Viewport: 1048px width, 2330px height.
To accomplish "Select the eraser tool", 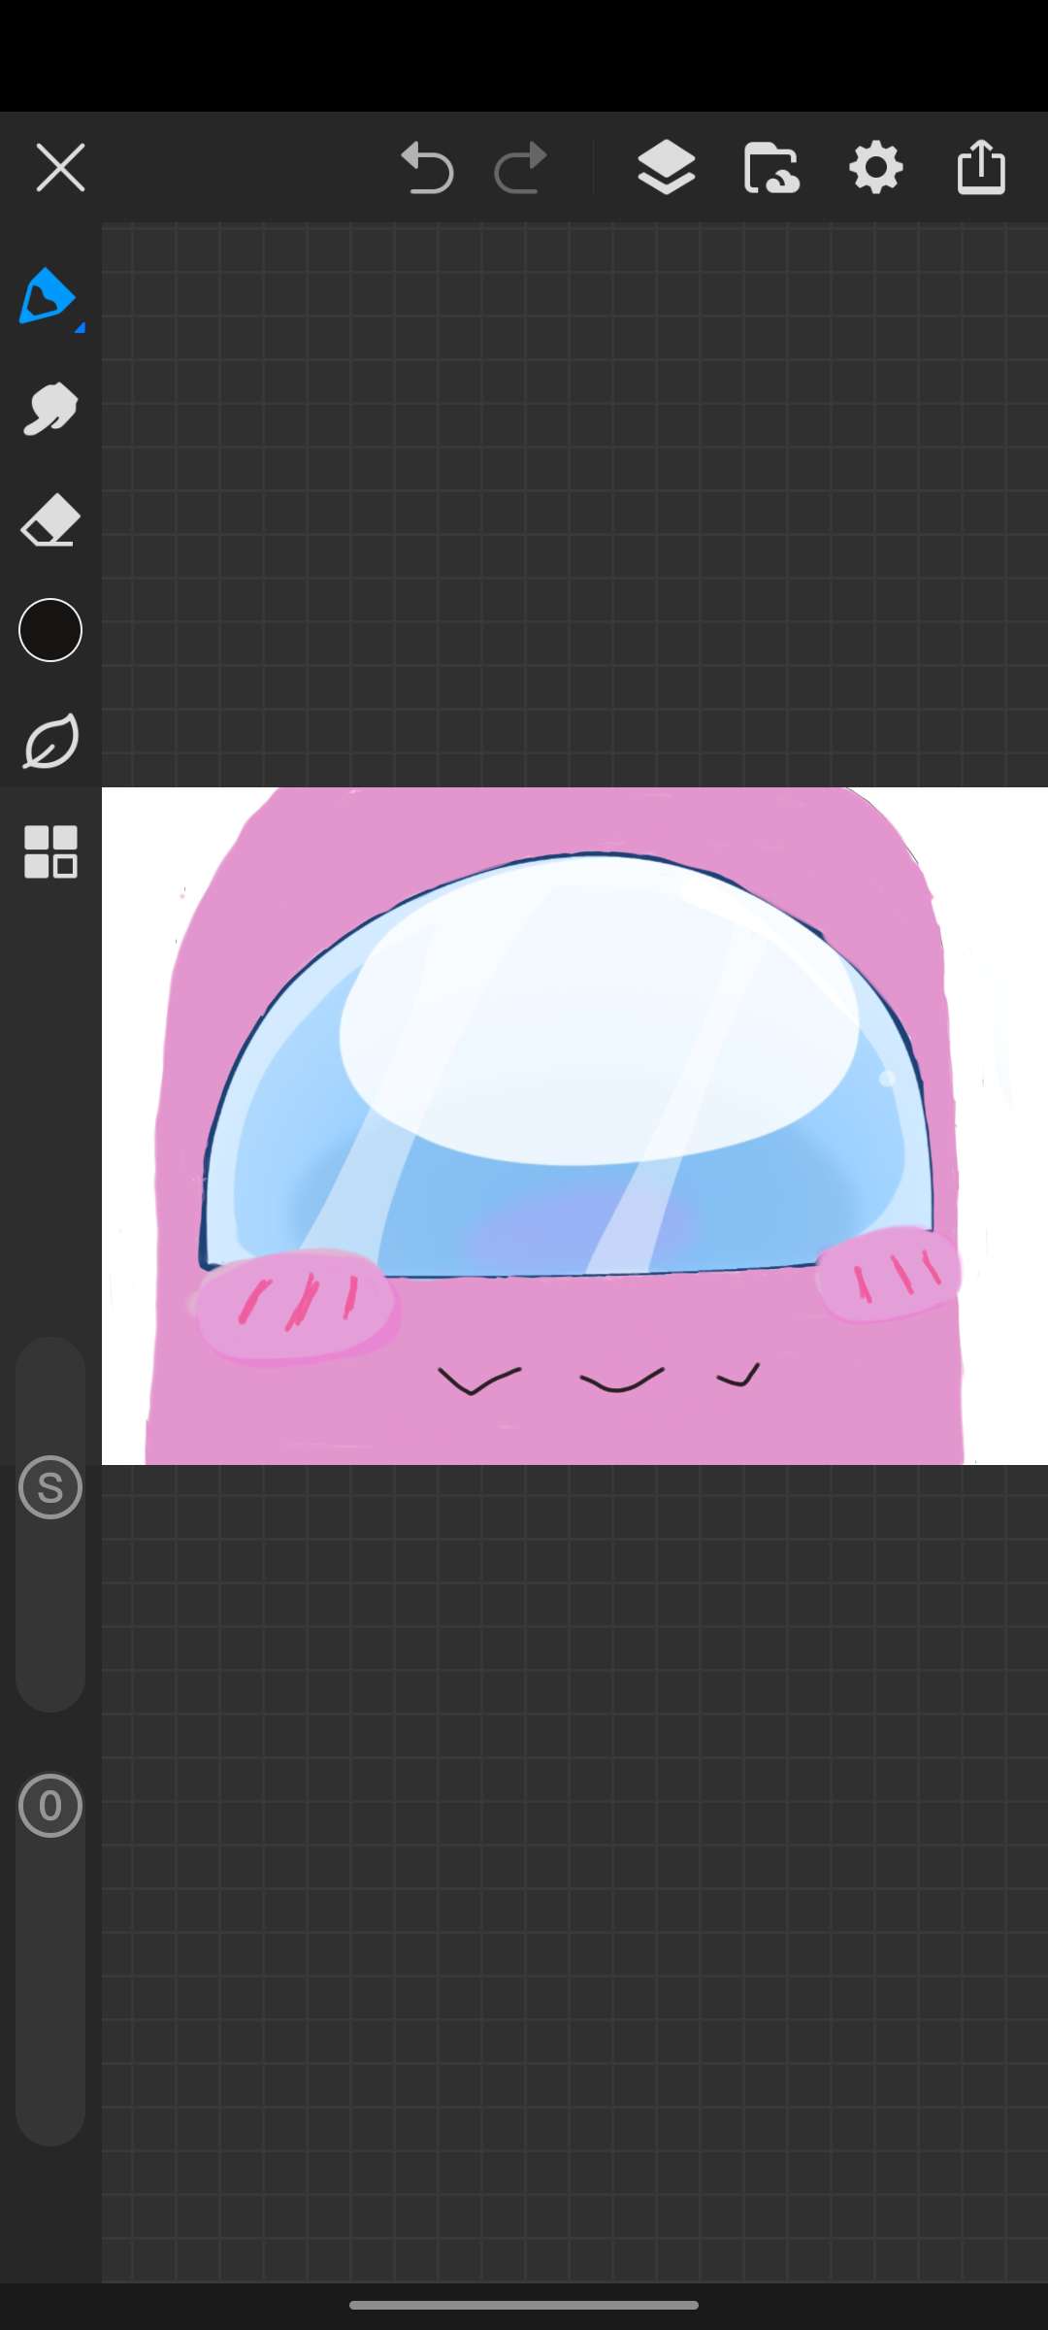I will coord(50,520).
